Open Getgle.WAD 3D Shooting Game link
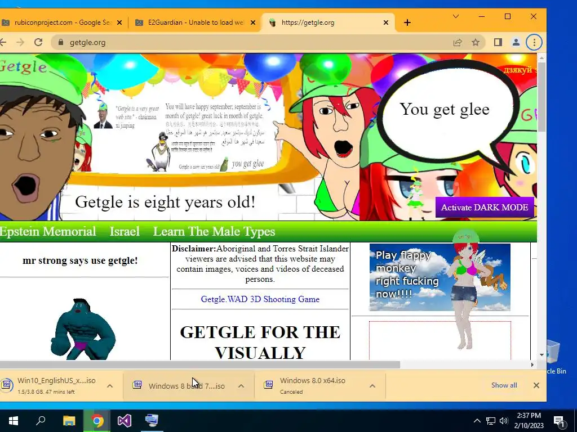This screenshot has height=432, width=577. coord(260,299)
